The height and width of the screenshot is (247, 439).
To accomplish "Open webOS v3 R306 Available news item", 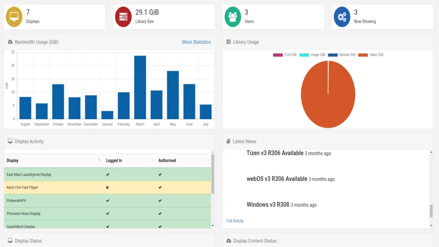I will (x=277, y=179).
